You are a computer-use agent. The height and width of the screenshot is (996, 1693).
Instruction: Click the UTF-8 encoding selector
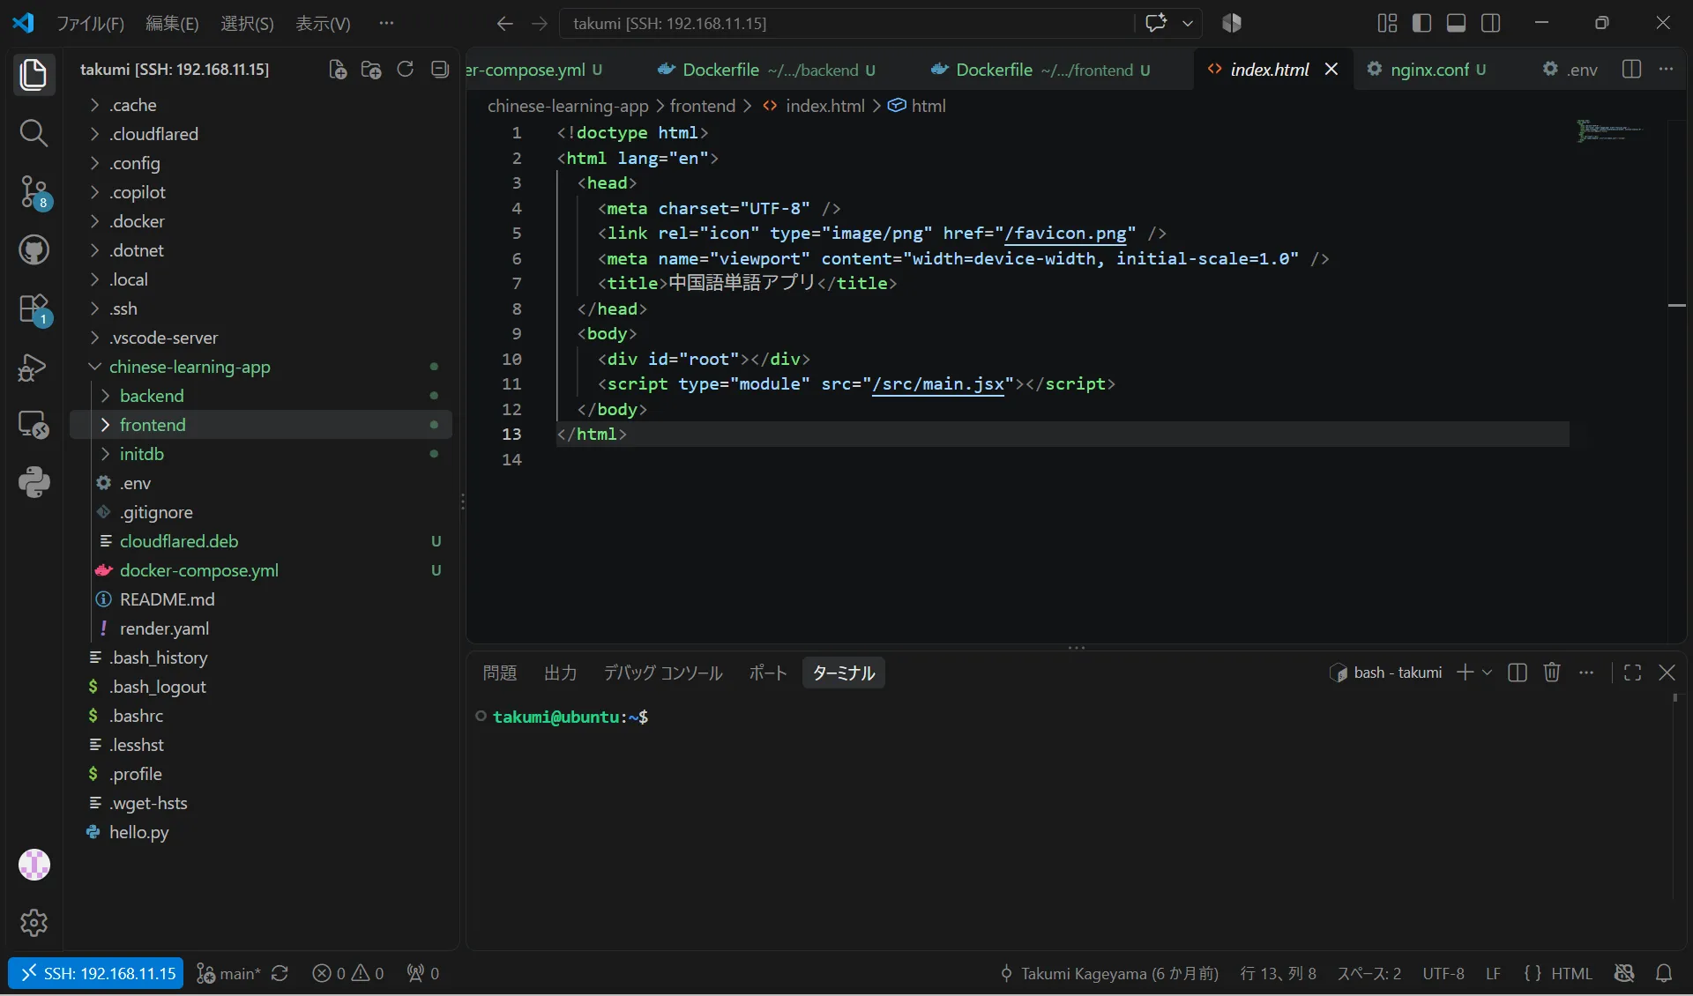coord(1443,973)
